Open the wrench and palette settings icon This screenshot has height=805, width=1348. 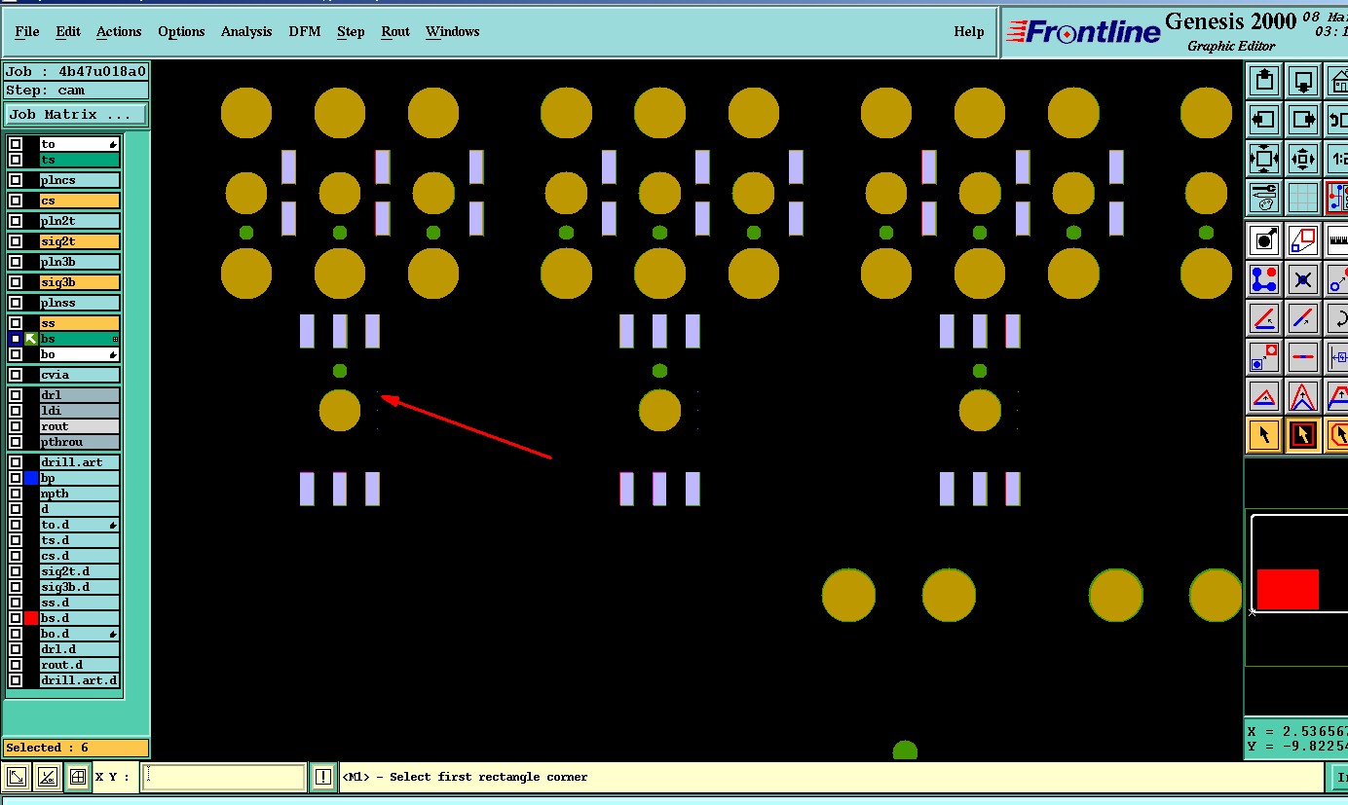(1263, 198)
